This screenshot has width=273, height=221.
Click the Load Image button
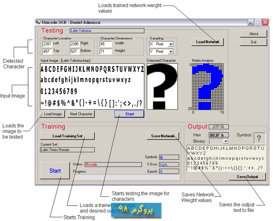53,114
